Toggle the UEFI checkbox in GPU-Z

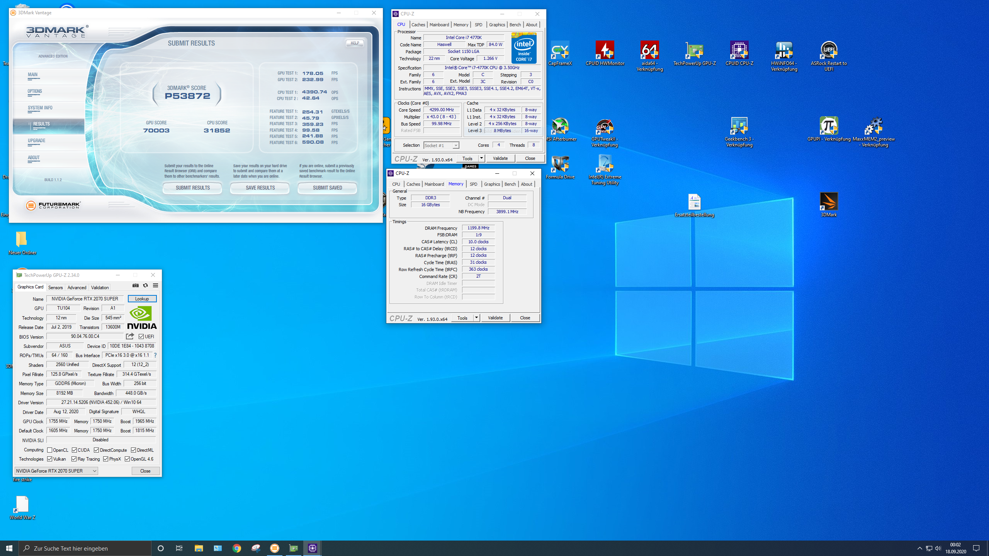pos(141,337)
